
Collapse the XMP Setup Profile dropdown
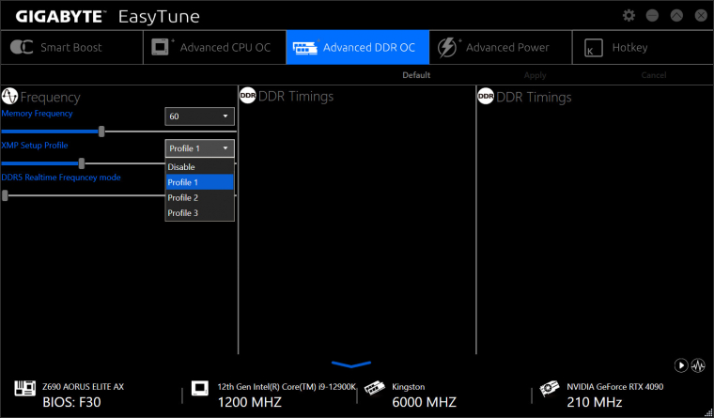point(199,148)
